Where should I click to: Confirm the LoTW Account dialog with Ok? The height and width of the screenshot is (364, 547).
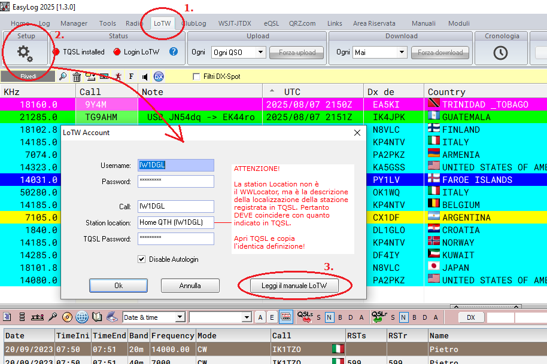(118, 286)
